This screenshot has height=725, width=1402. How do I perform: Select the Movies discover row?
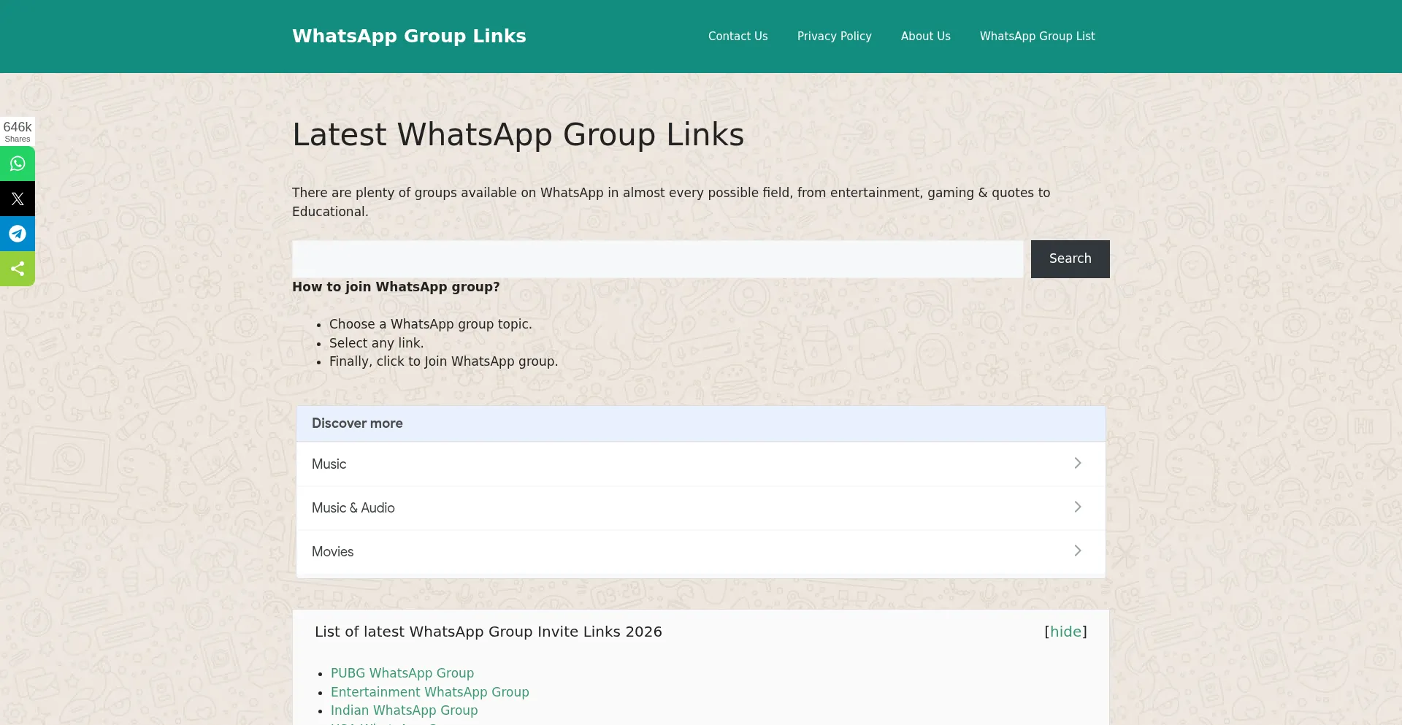701,551
